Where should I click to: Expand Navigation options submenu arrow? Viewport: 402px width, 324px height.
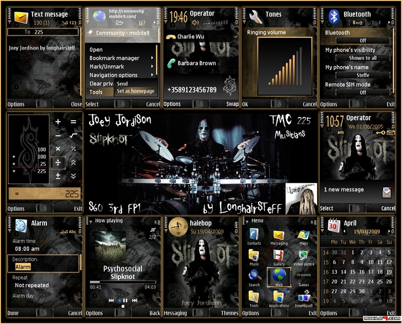pos(152,75)
